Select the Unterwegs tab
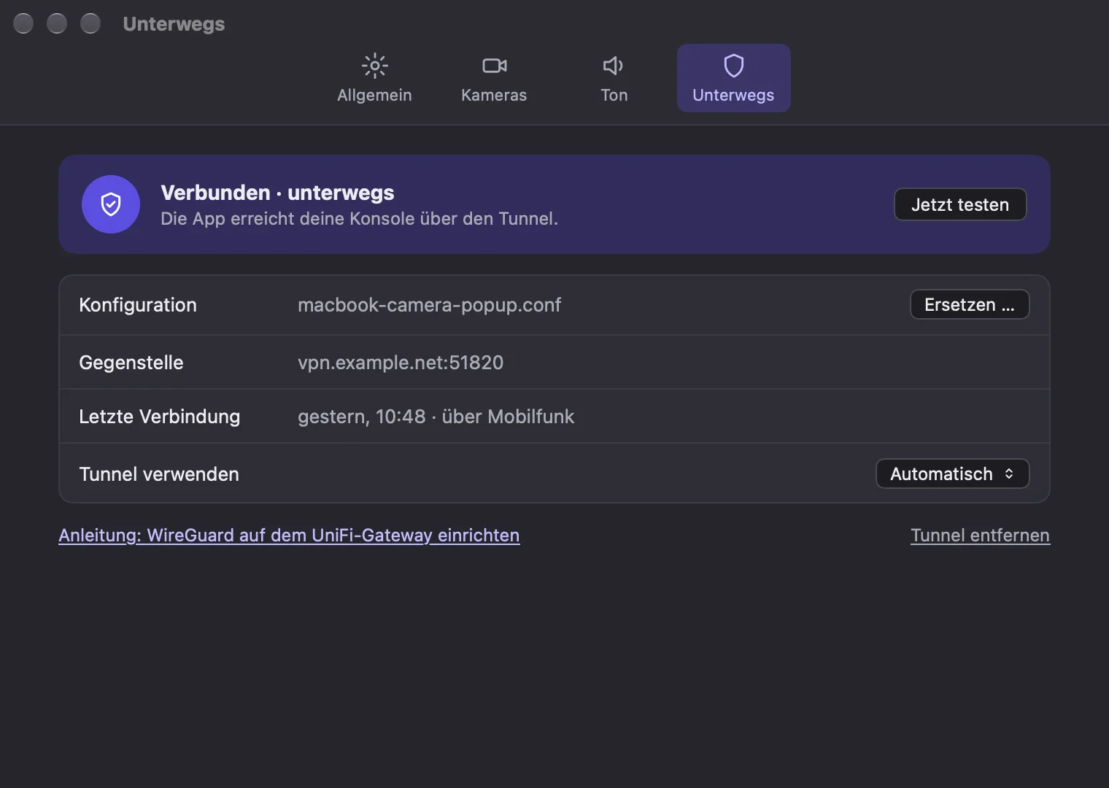The height and width of the screenshot is (788, 1109). pos(733,78)
